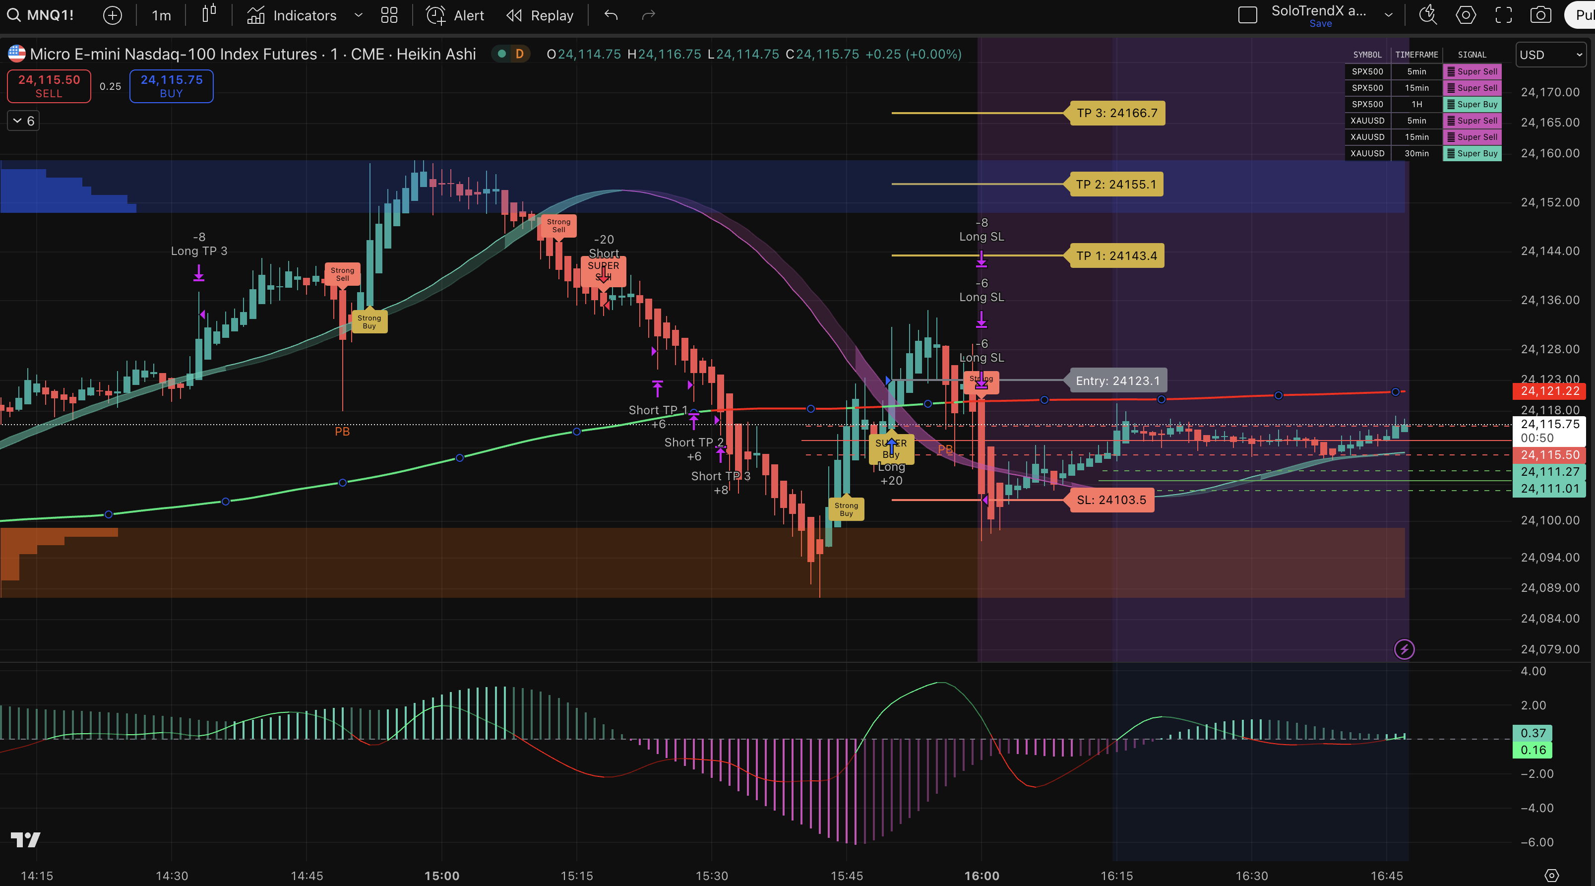Expand the Indicators favorites dropdown arrow

click(358, 15)
